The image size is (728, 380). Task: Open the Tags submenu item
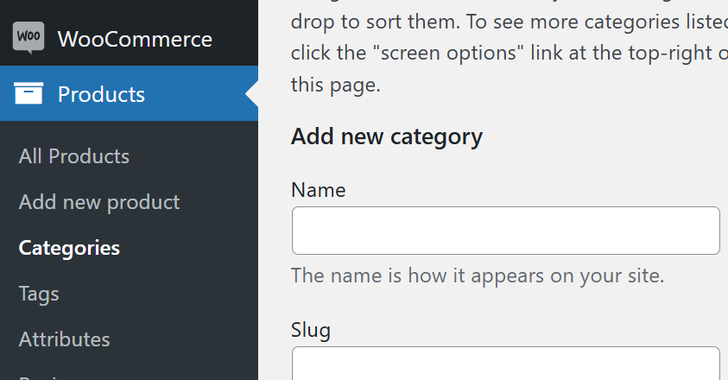click(x=39, y=294)
